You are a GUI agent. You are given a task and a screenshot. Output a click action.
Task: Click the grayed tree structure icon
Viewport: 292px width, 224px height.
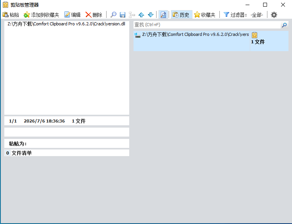(x=132, y=15)
